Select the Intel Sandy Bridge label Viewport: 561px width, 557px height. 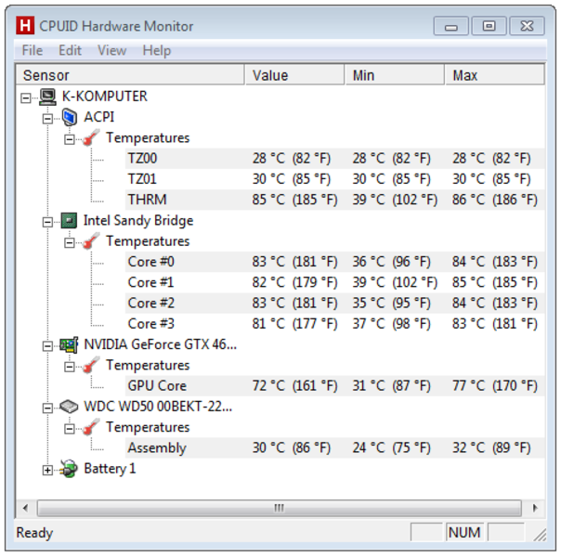click(x=138, y=221)
